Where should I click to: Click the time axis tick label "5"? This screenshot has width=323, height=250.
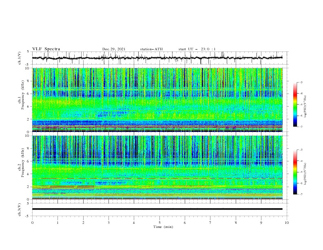(x=159, y=223)
